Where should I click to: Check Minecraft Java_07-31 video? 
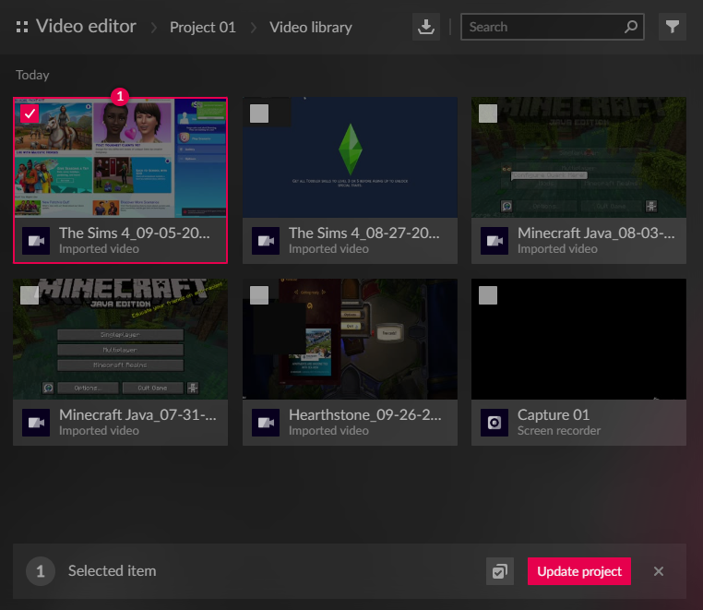coord(30,295)
